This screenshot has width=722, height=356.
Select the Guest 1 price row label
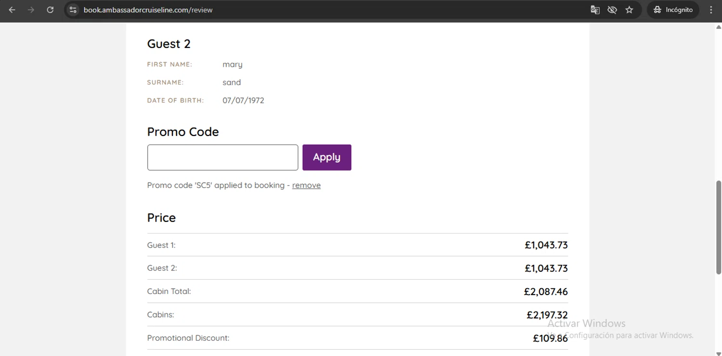(x=161, y=245)
